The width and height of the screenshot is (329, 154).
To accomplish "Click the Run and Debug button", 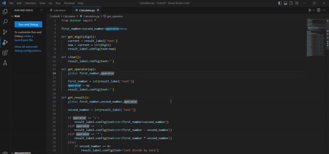I will 28,24.
